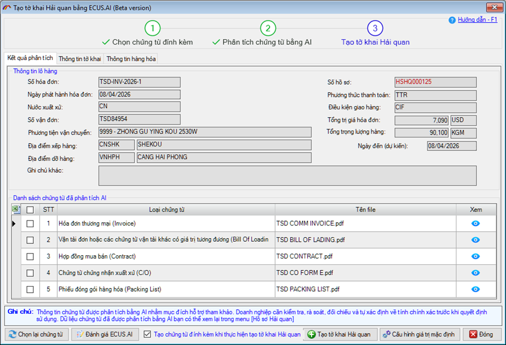Click the Chọn lại chứng từ button
The image size is (506, 345).
pos(37,334)
